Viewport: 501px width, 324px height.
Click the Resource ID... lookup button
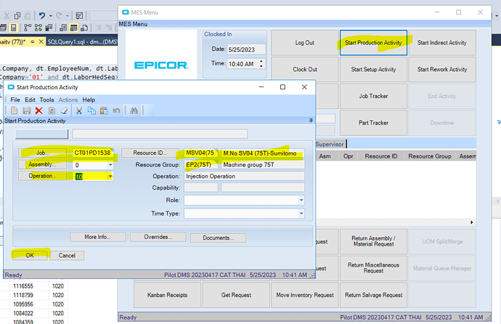(x=150, y=153)
